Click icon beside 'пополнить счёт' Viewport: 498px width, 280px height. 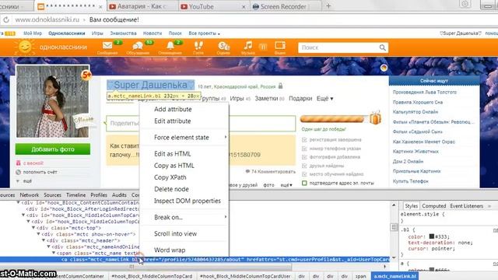pyautogui.click(x=19, y=172)
